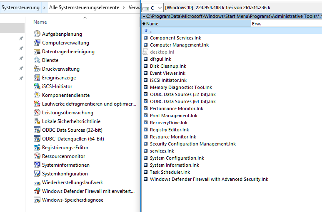Click Leistungsüberwachung gauge icon

tap(37, 113)
